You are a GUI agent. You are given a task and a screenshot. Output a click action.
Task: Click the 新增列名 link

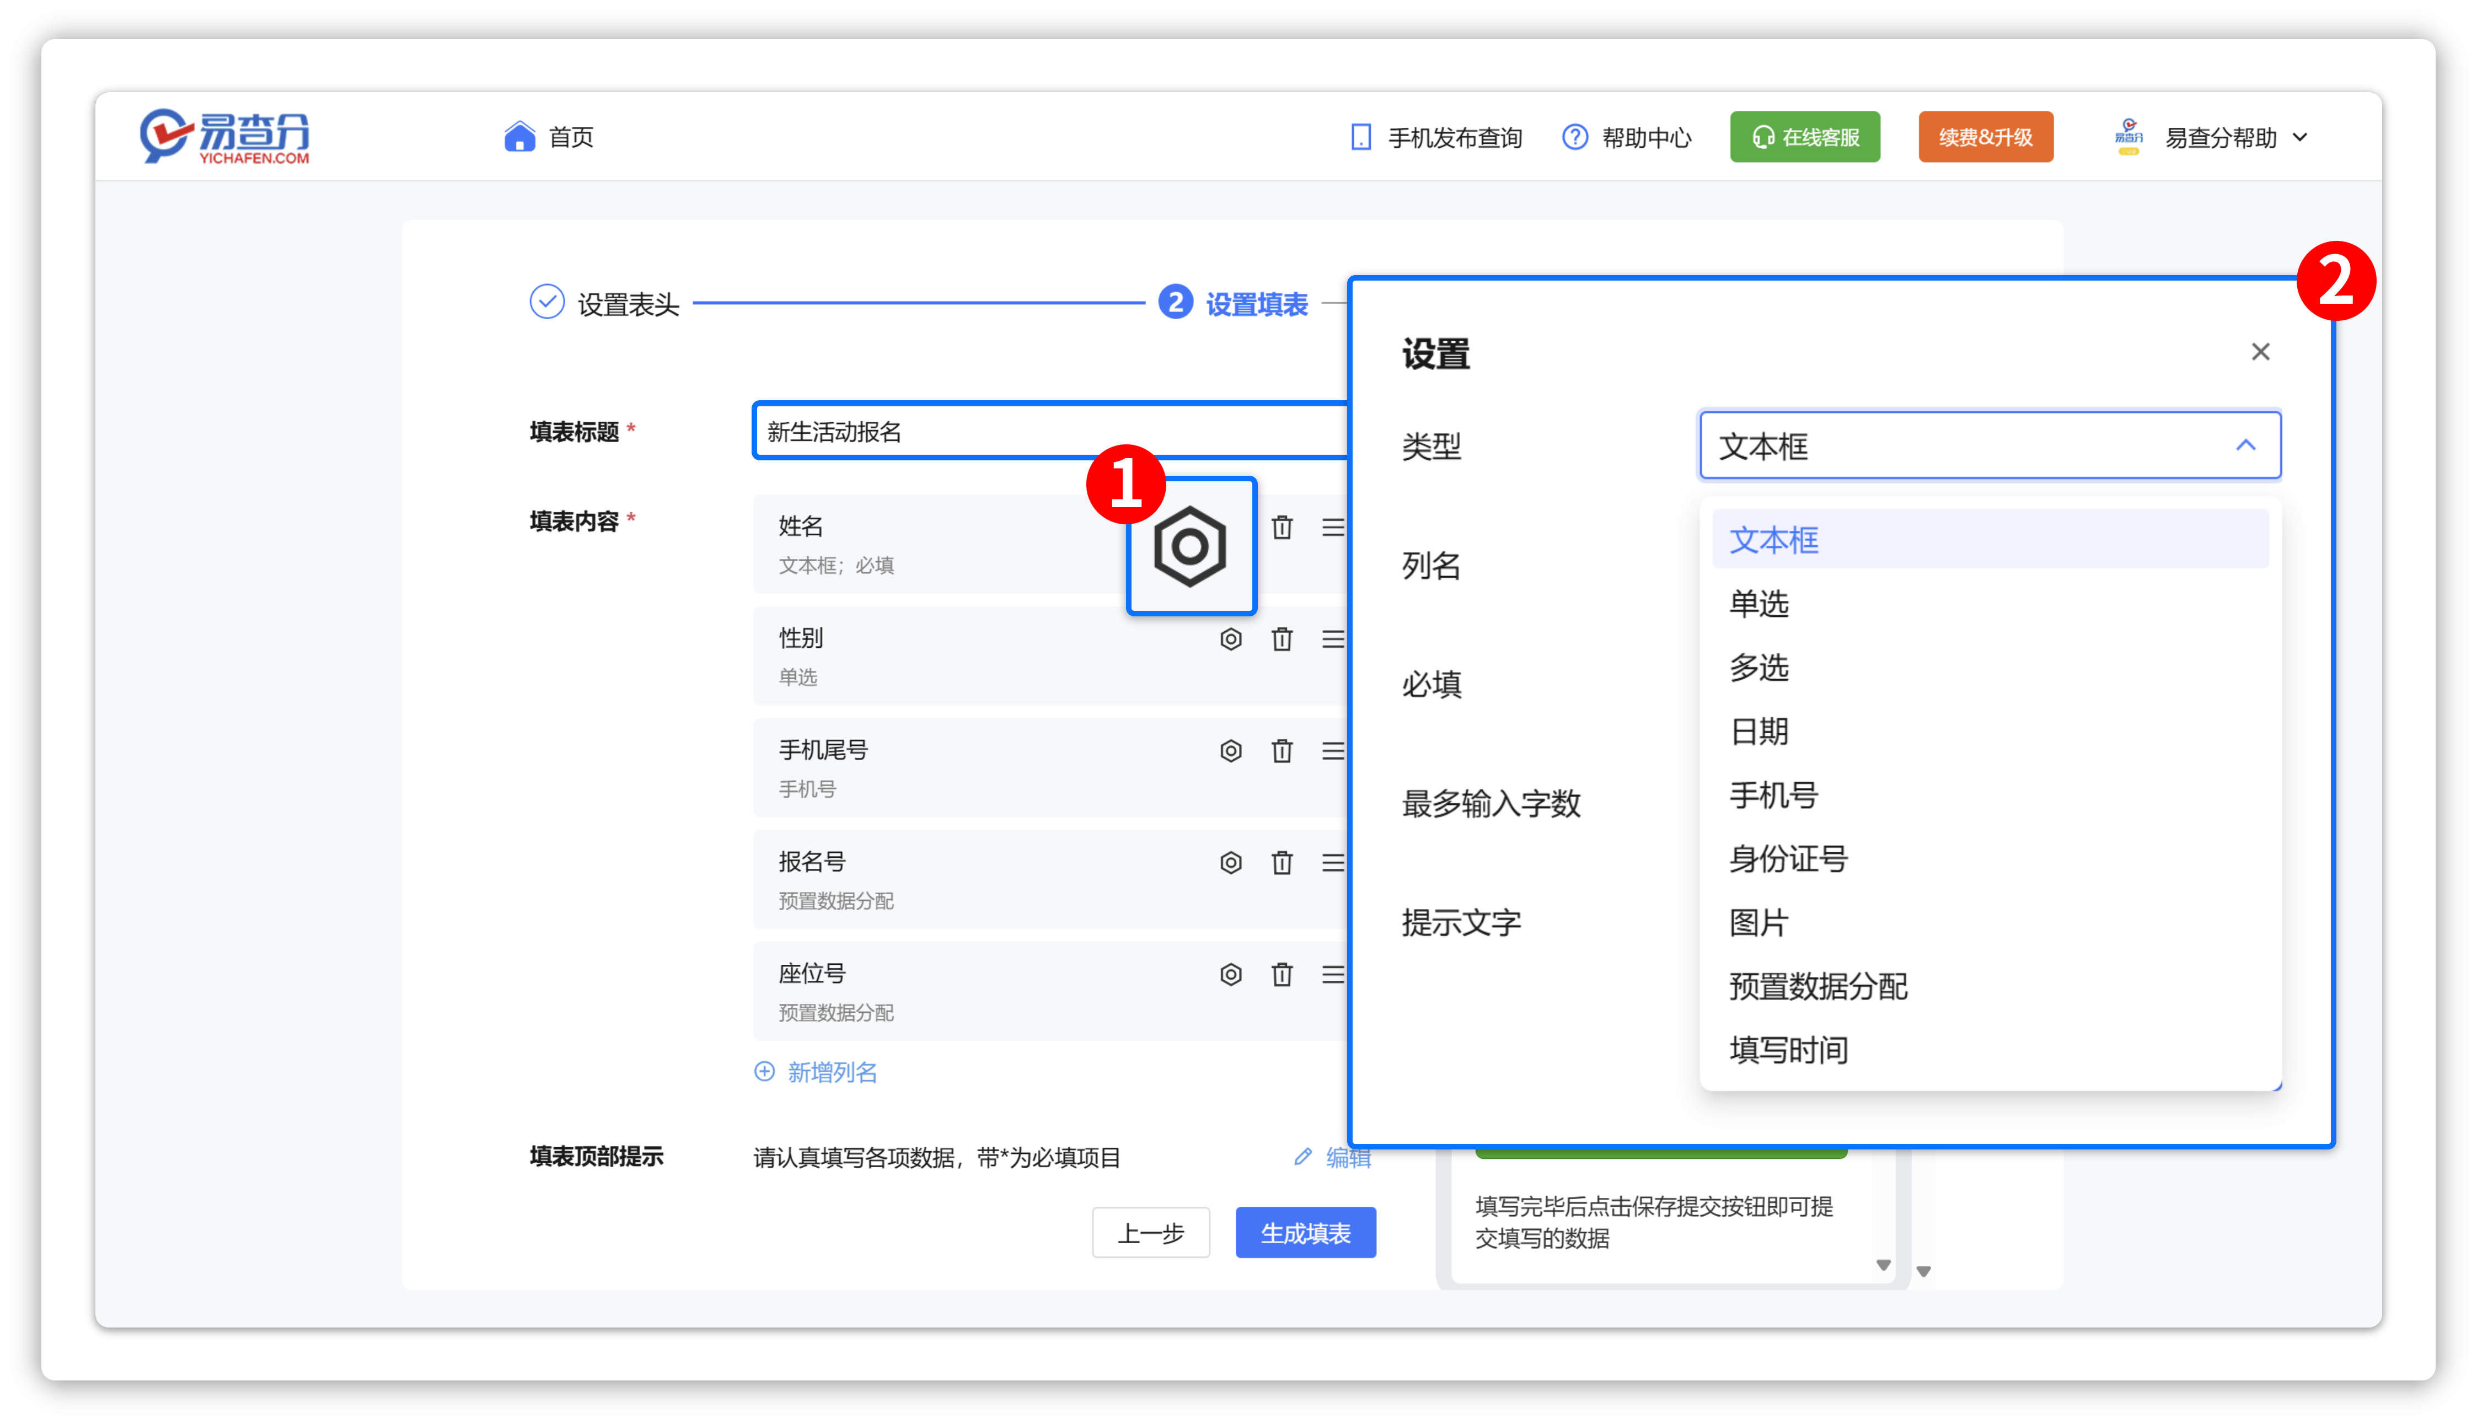click(832, 1072)
